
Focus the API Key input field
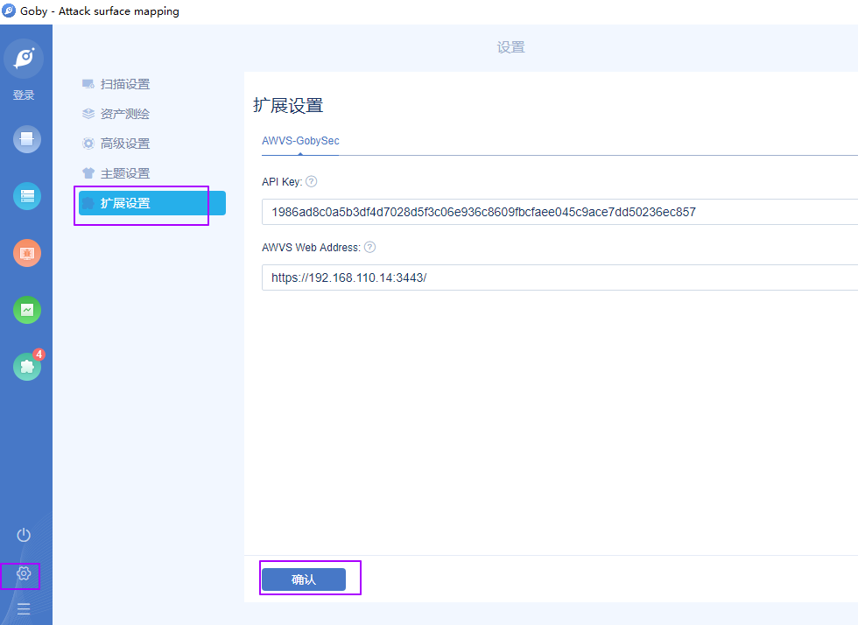click(x=559, y=212)
